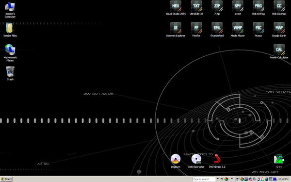Open Power Calculator CAL icon
Image resolution: width=291 pixels, height=182 pixels.
279,51
